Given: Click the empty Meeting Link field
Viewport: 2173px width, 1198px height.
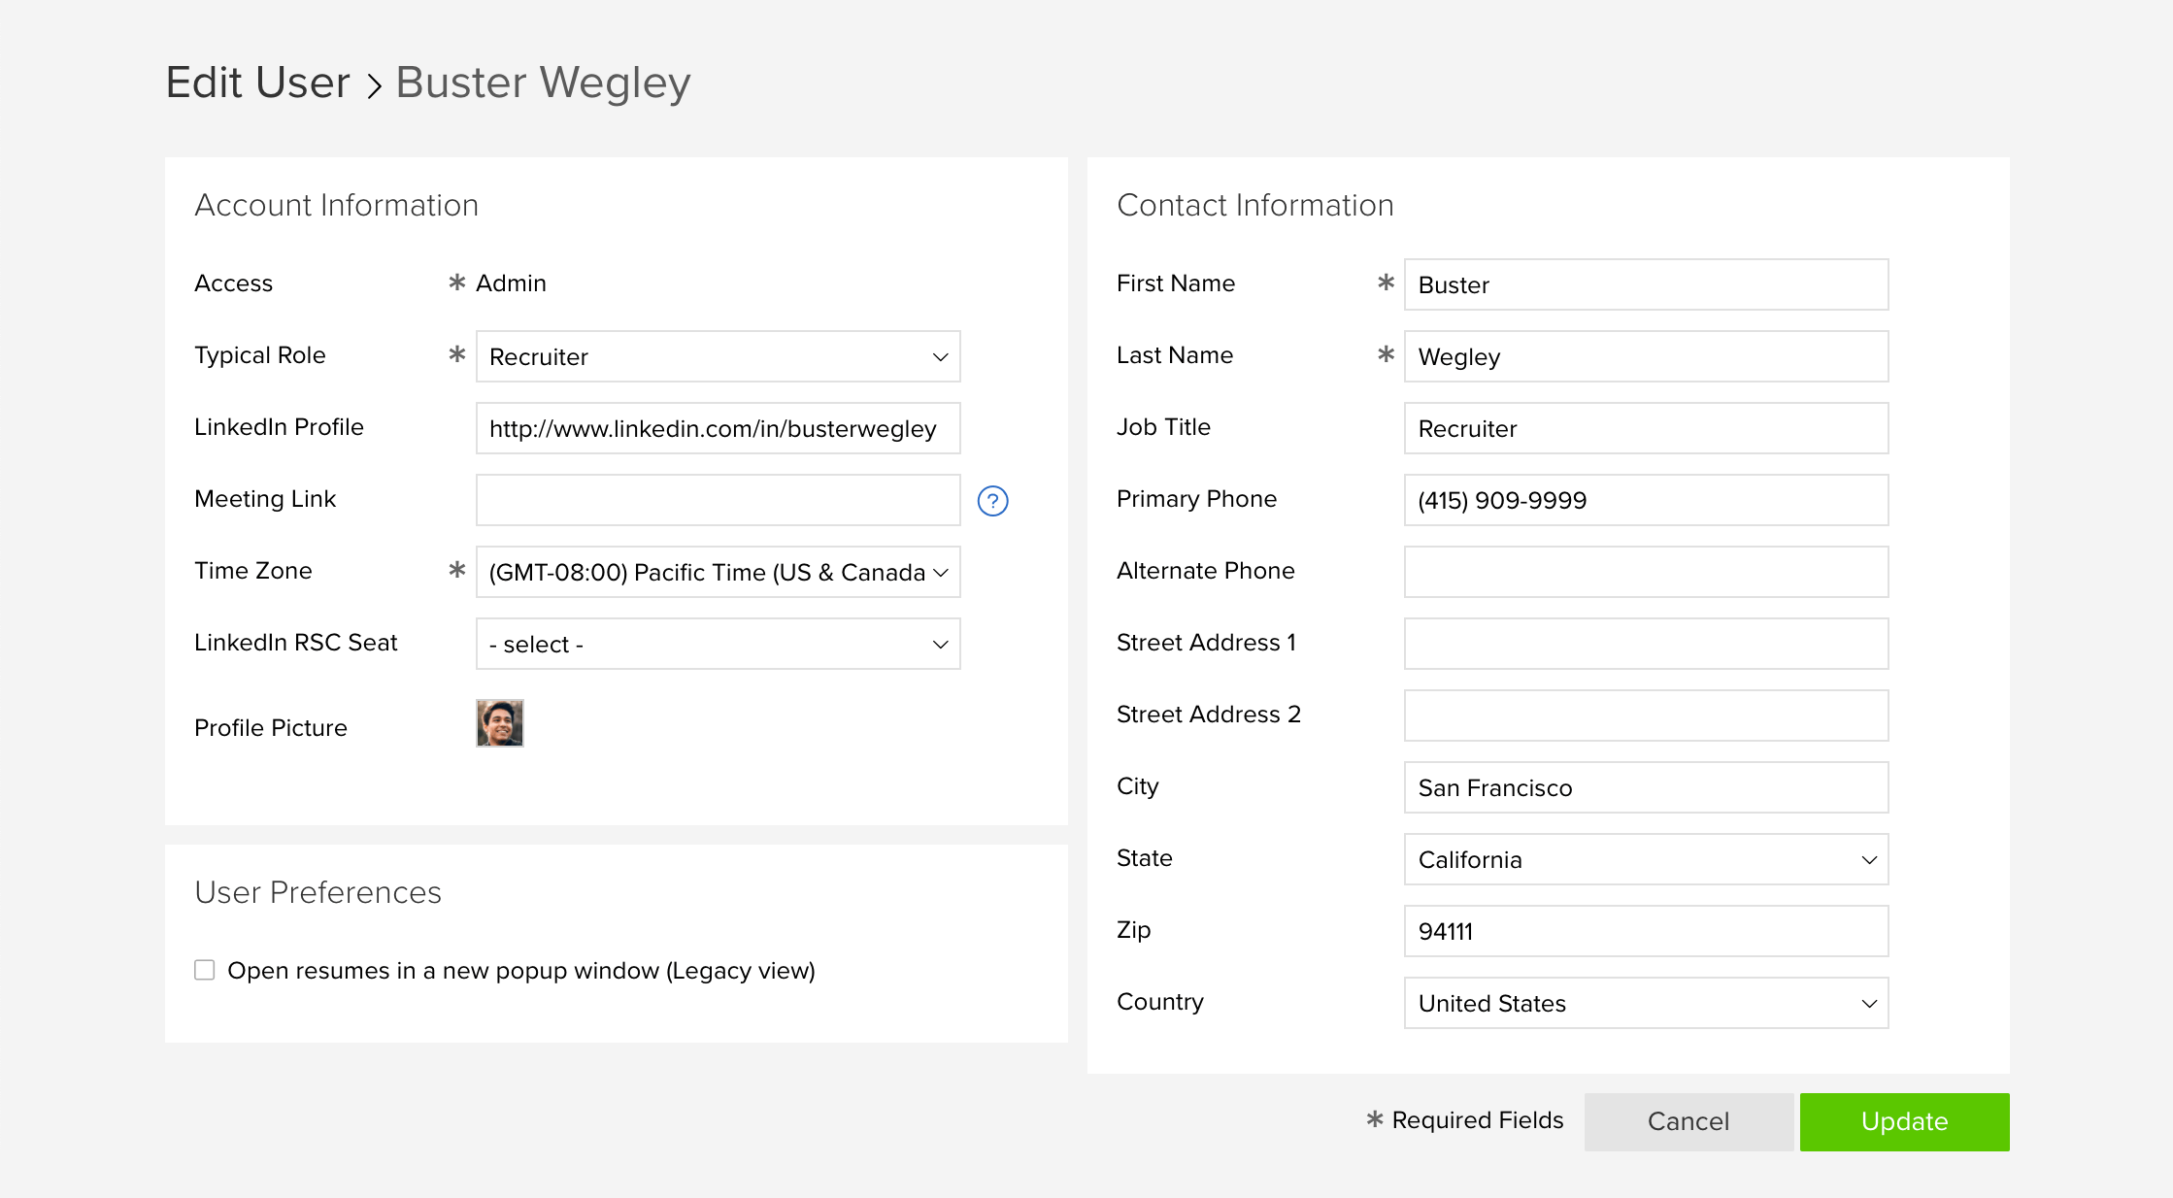Looking at the screenshot, I should click(x=718, y=500).
